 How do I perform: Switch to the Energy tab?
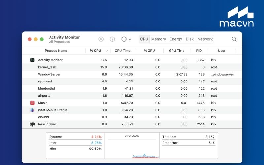176,39
